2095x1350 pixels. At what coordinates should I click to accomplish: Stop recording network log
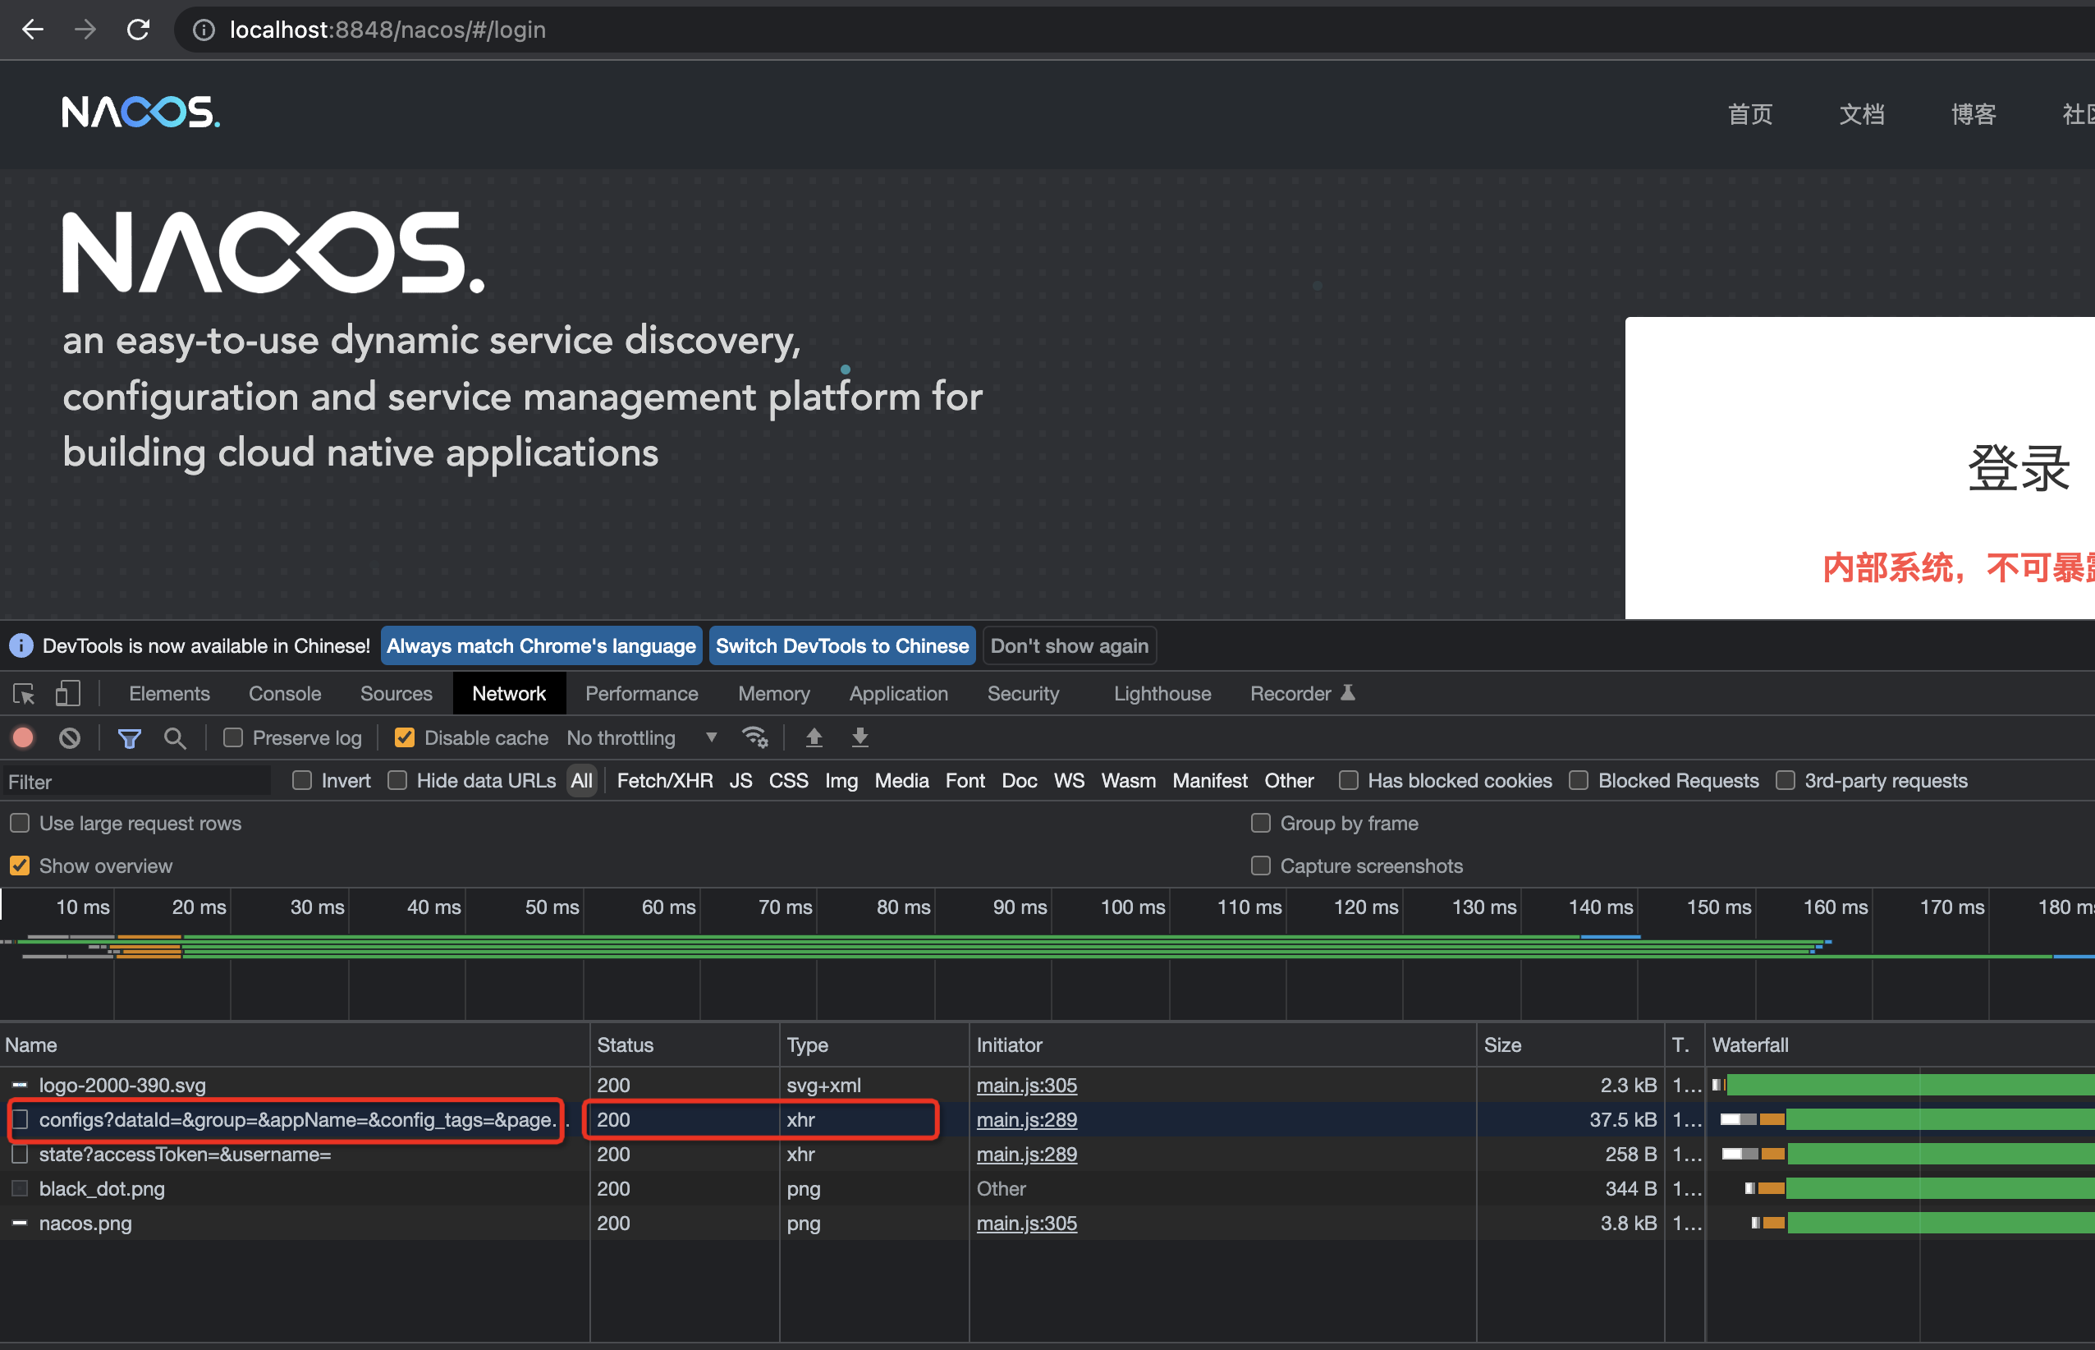(22, 737)
